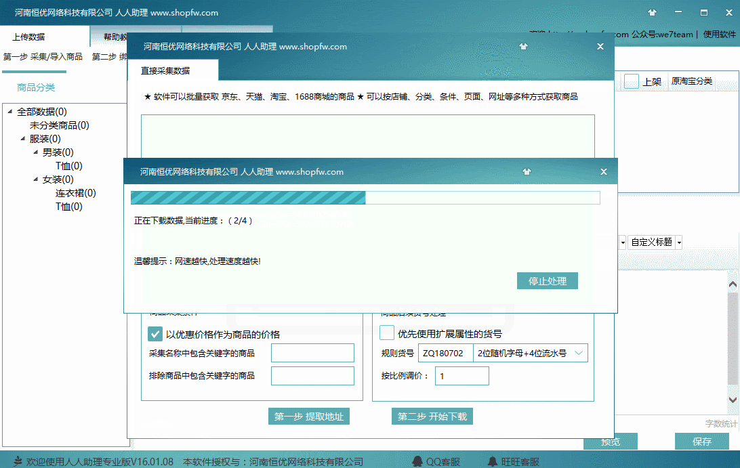The width and height of the screenshot is (740, 468).
Task: Click skin icon in main window title bar
Action: 652,13
